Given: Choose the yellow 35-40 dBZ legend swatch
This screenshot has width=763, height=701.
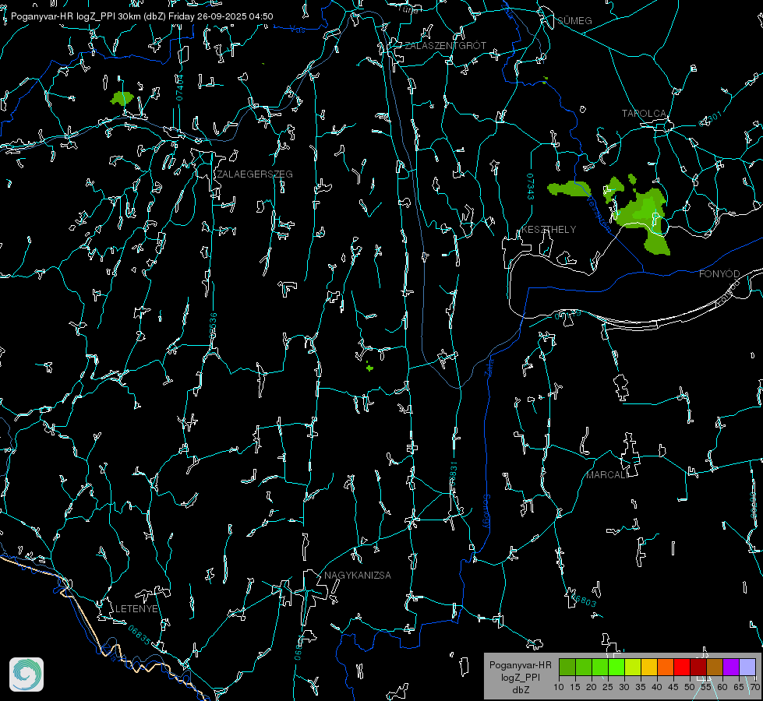Looking at the screenshot, I should [x=649, y=667].
